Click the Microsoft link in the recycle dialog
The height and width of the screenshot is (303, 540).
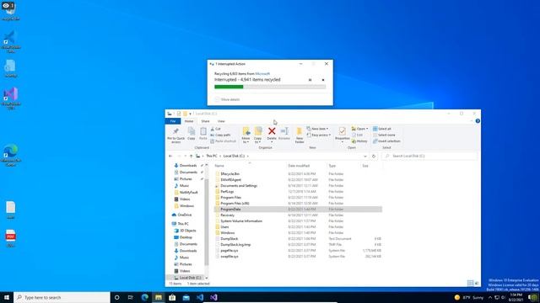tap(262, 74)
